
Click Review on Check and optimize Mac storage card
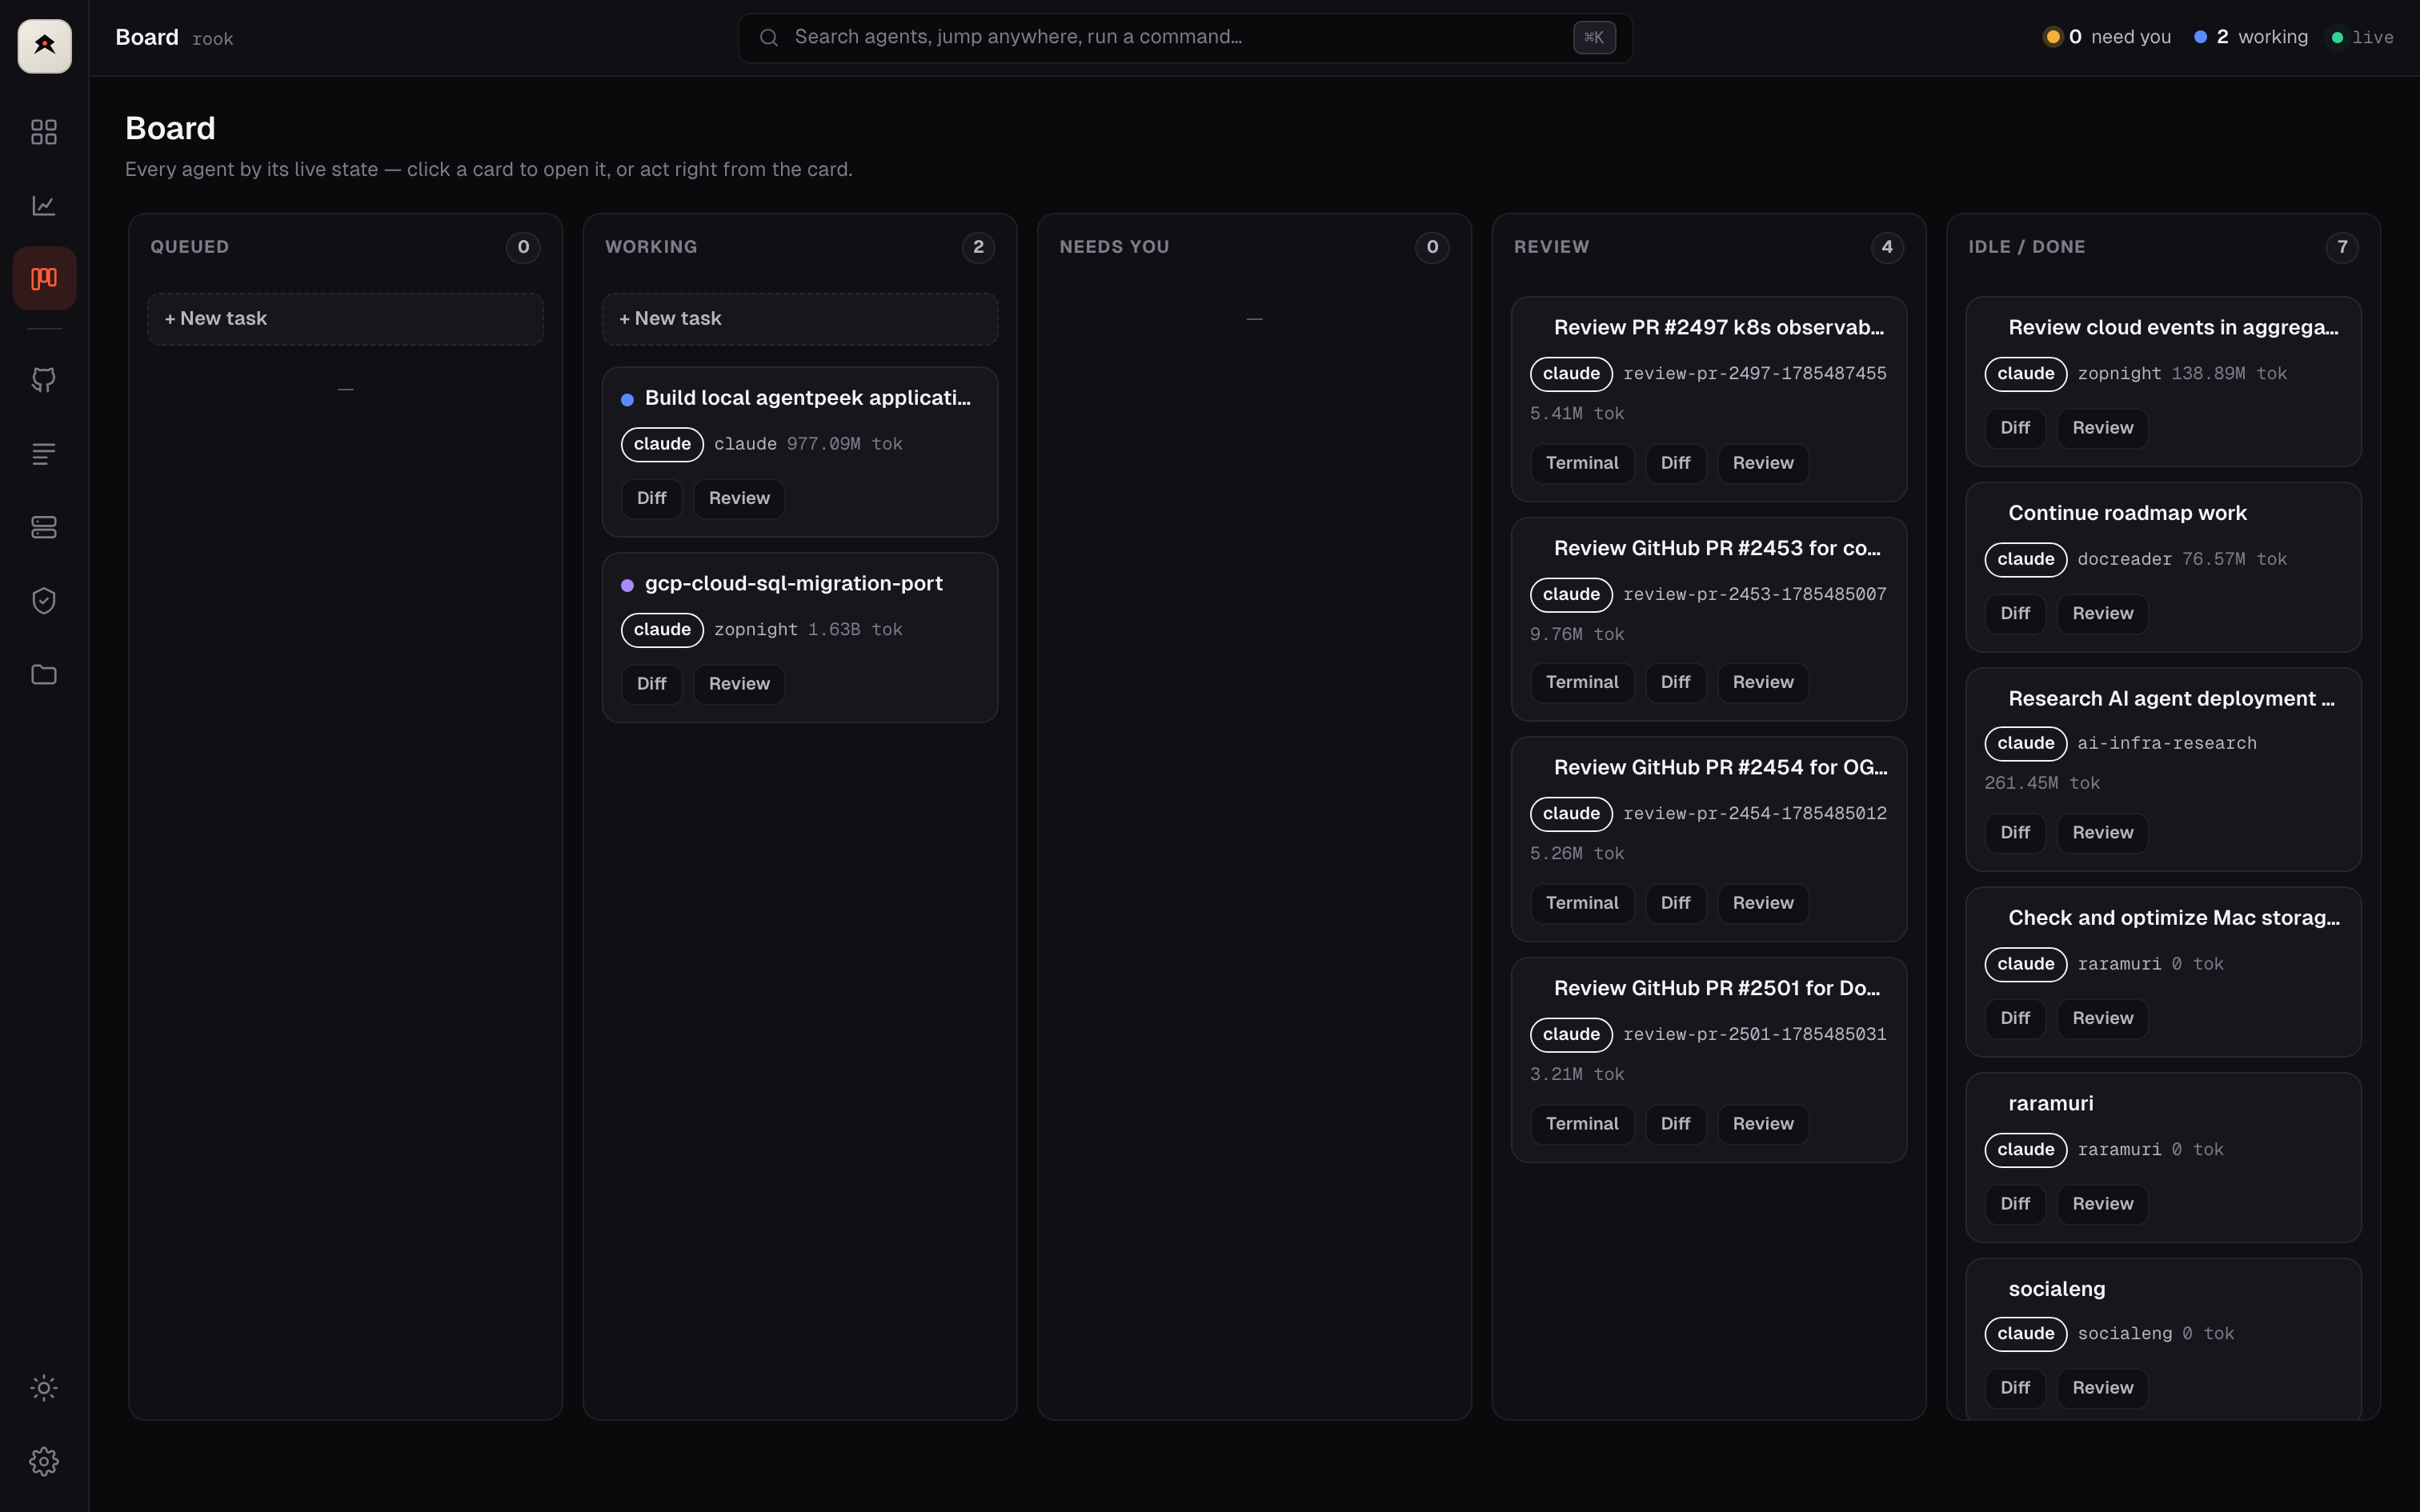(x=2102, y=1019)
